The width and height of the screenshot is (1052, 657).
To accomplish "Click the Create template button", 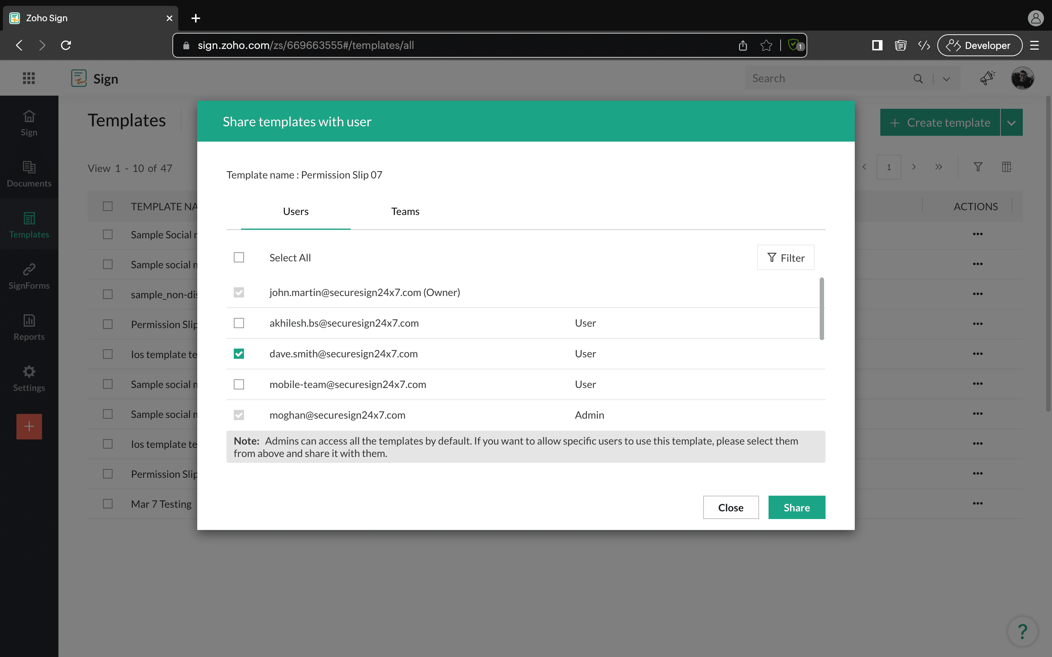I will [x=940, y=123].
